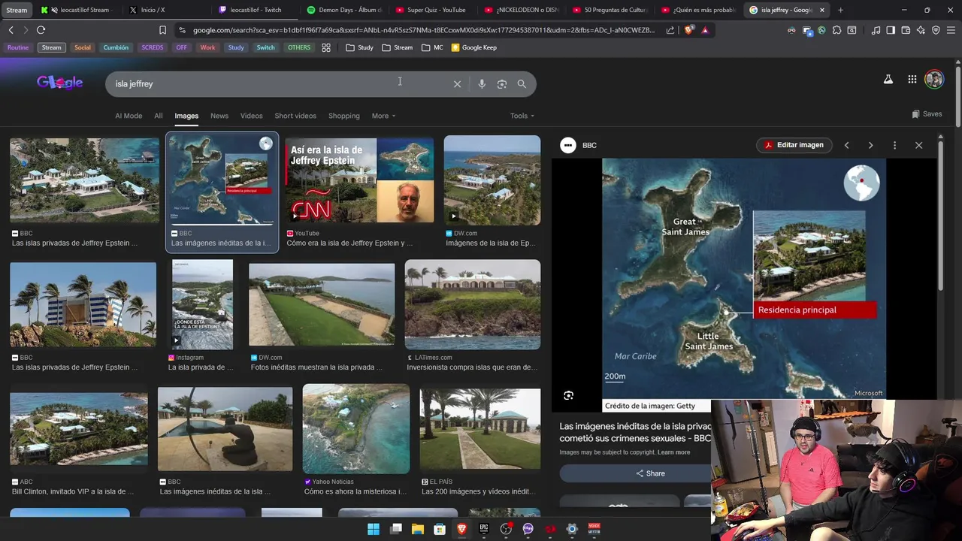This screenshot has height=541, width=962.
Task: Close the image preview panel
Action: point(918,145)
